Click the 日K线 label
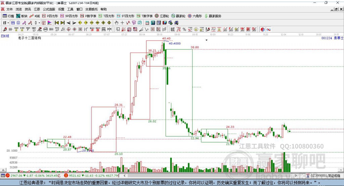Viewport: 344px width, 186px height. pos(5,36)
